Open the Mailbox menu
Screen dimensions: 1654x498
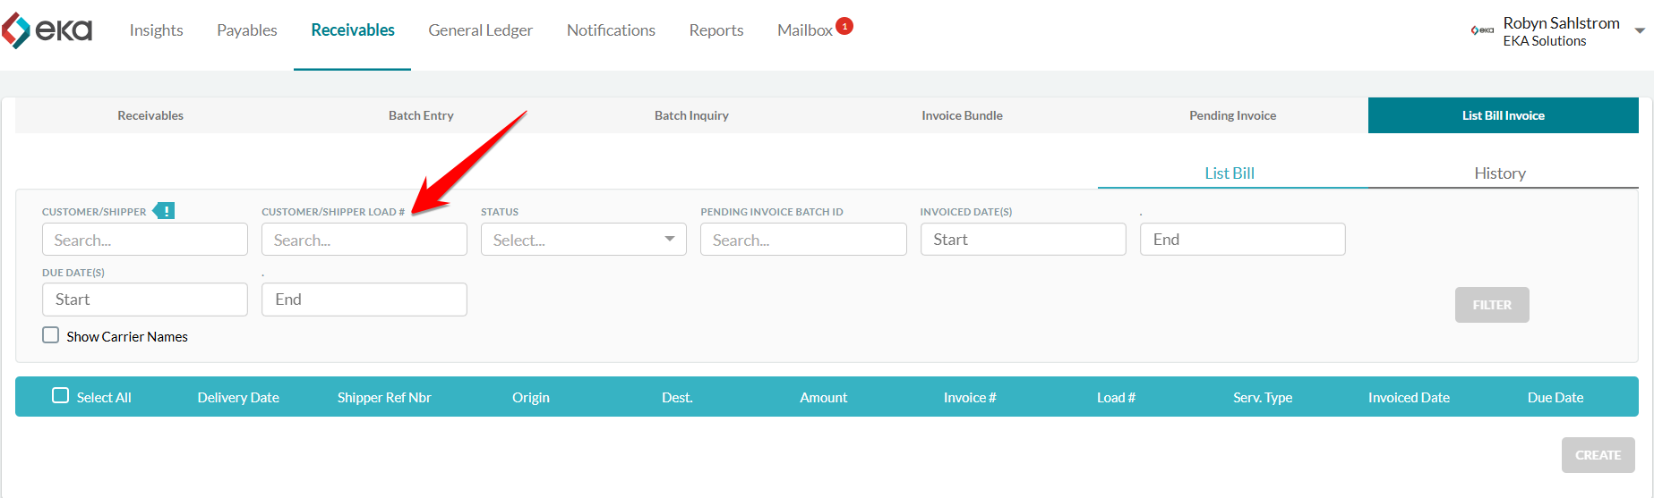pos(805,30)
